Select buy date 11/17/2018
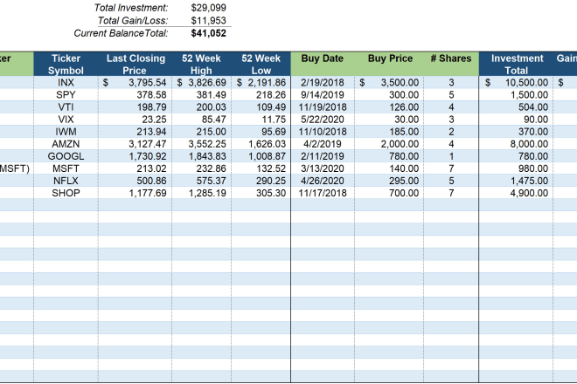Viewport: 577px width, 384px height. (323, 193)
